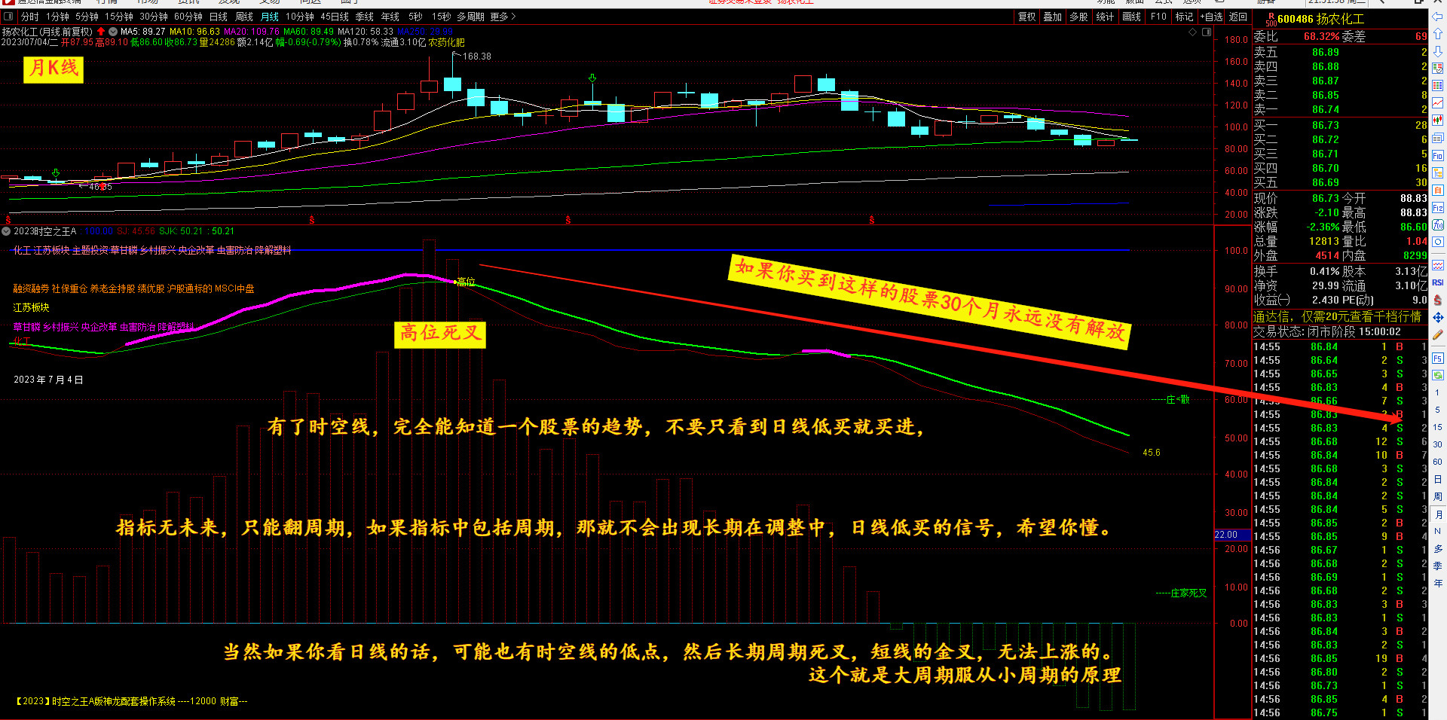
Task: Select 周 weekly period in sidebar
Action: pos(1438,496)
